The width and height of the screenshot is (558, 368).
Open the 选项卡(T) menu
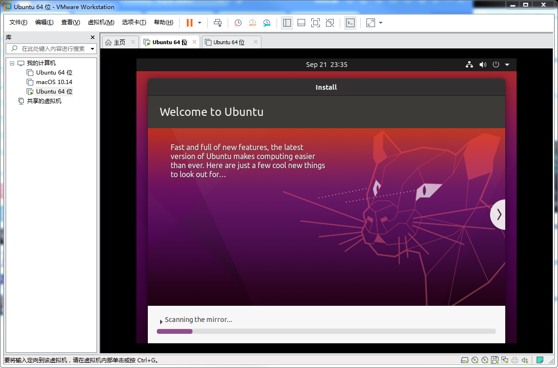(134, 22)
